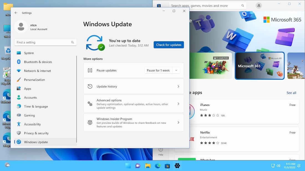305x171 pixels.
Task: Click the Check for updates button
Action: (169, 45)
